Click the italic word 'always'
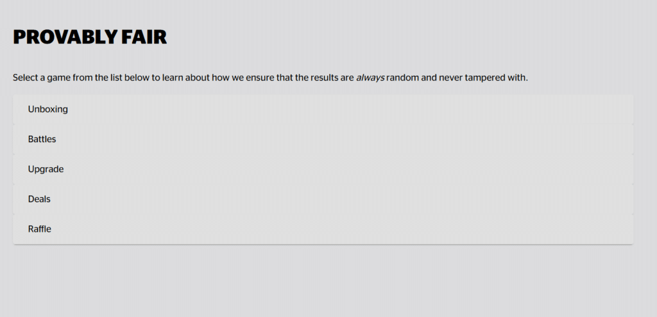The image size is (657, 317). tap(370, 77)
